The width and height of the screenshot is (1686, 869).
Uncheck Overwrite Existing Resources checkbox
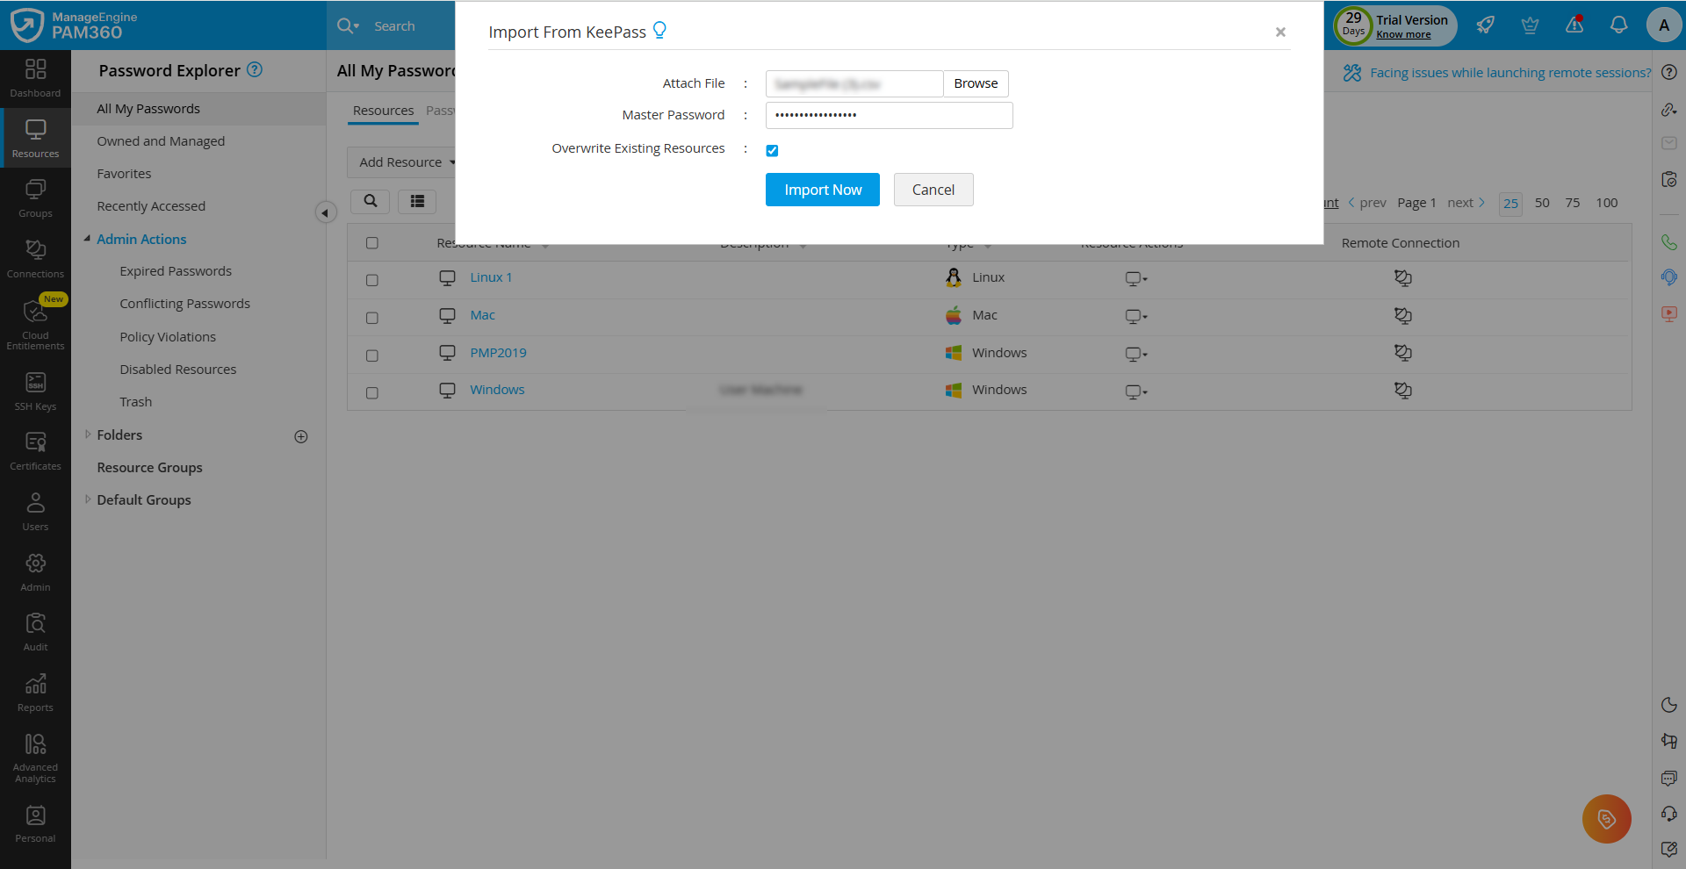click(772, 150)
